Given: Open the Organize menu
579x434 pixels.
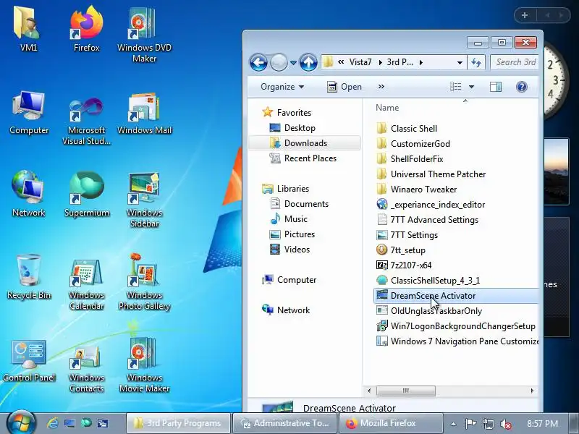Looking at the screenshot, I should 282,87.
